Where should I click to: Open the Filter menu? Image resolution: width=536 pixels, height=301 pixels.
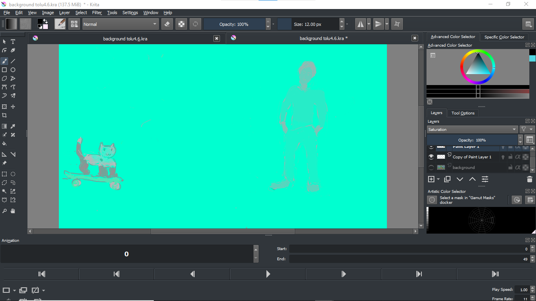tap(97, 13)
